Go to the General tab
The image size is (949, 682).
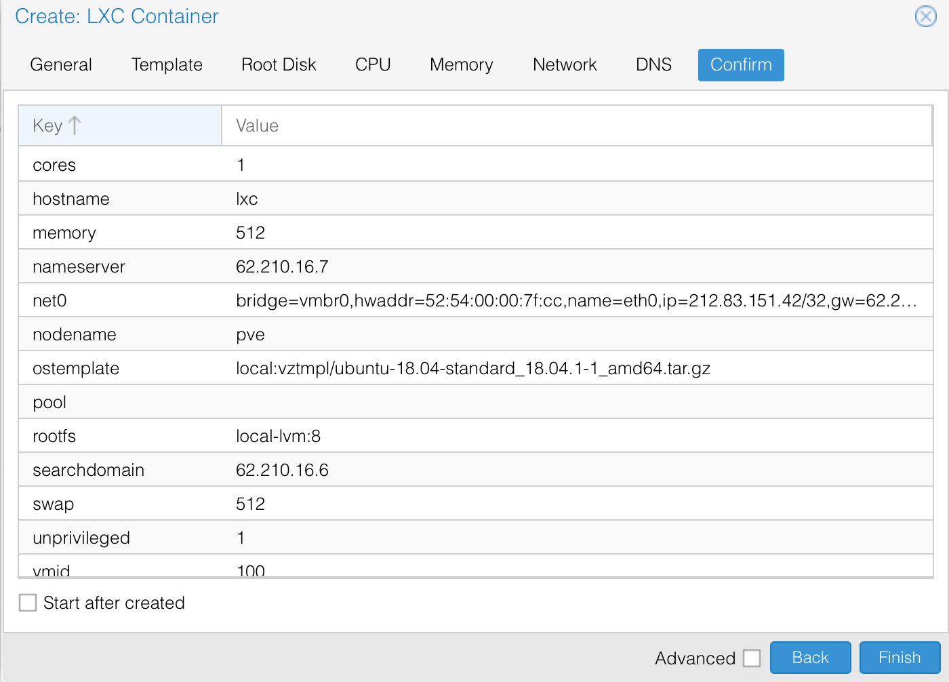(x=61, y=65)
